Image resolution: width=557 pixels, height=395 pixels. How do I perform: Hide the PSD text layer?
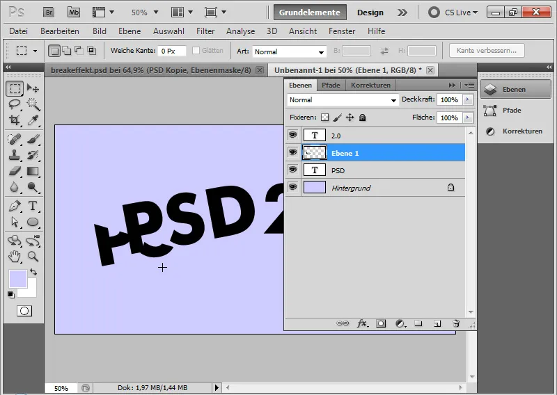292,170
